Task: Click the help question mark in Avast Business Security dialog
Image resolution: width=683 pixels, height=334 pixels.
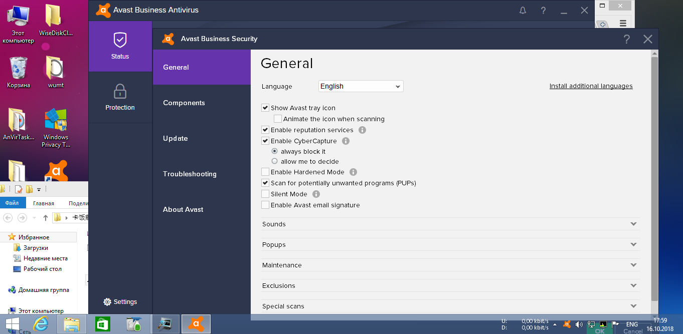Action: [x=627, y=39]
